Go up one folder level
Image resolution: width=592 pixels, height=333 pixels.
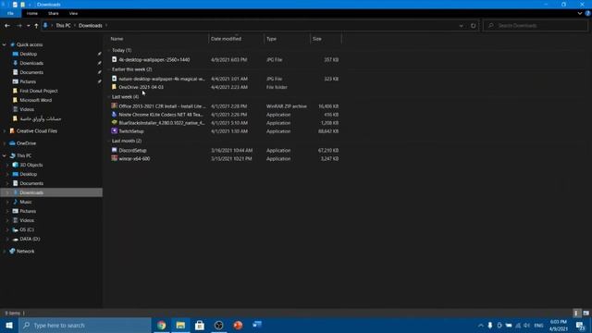point(36,26)
